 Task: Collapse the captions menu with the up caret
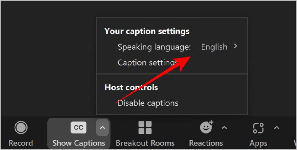(x=102, y=127)
